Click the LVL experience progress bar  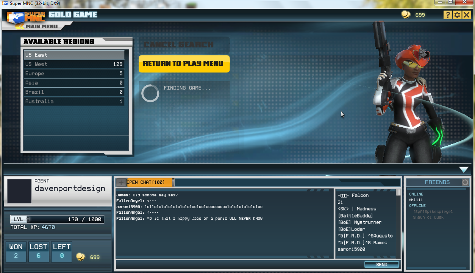(x=57, y=219)
